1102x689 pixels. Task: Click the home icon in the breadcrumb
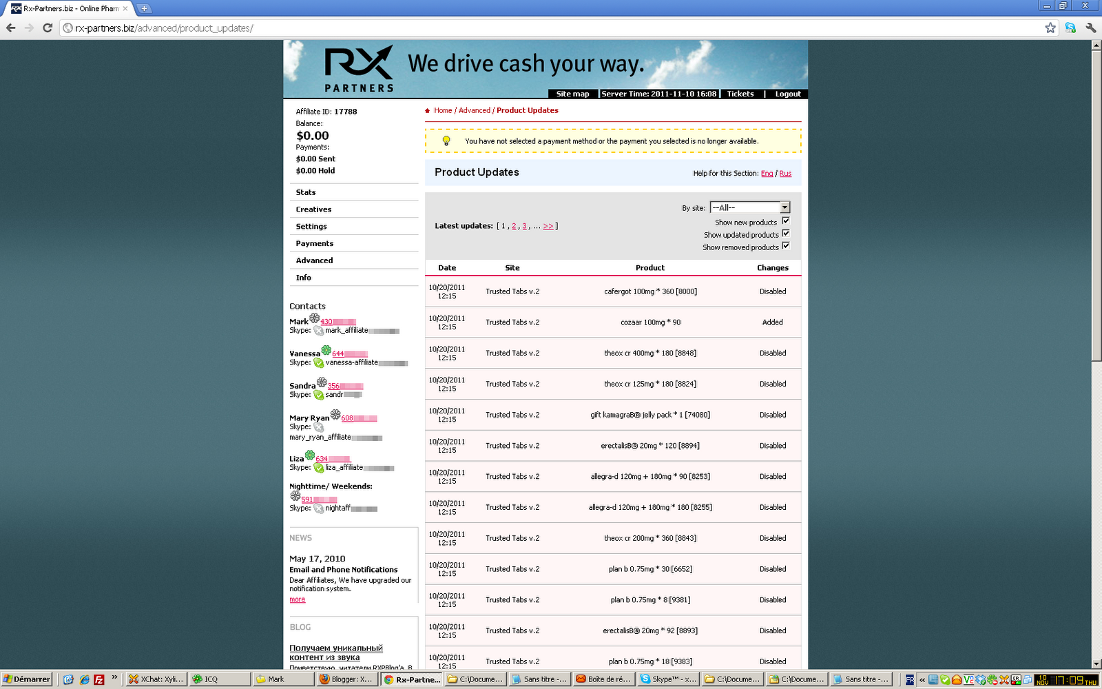click(428, 110)
